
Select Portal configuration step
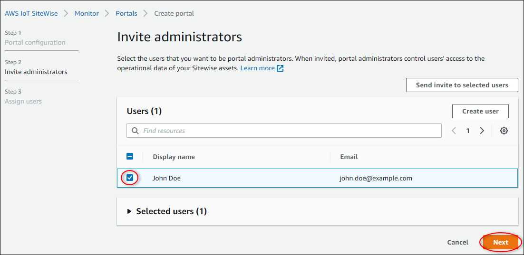pos(35,42)
